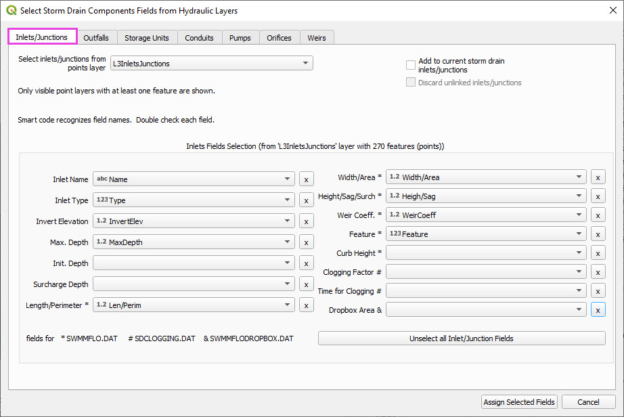This screenshot has height=417, width=624.
Task: Expand the Curb Height field dropdown
Action: (485, 253)
